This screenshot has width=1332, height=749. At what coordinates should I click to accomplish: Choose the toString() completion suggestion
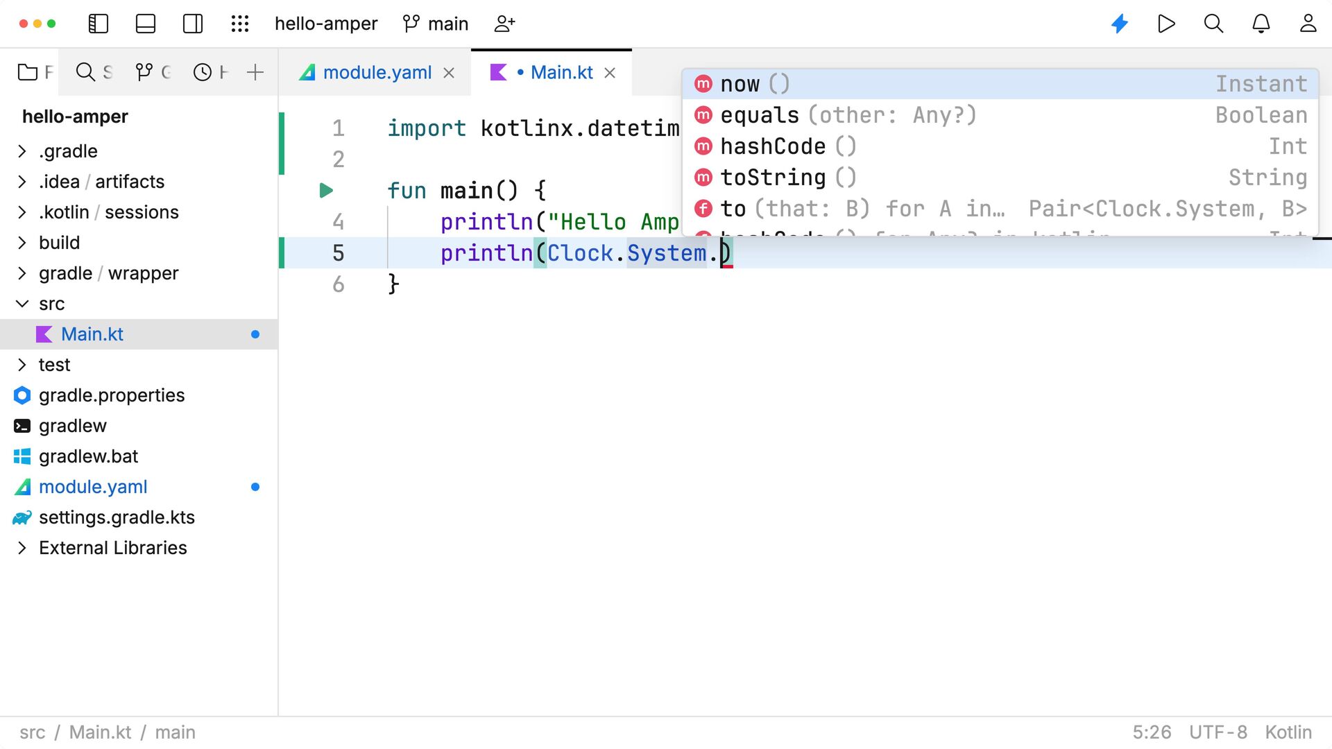[1000, 178]
